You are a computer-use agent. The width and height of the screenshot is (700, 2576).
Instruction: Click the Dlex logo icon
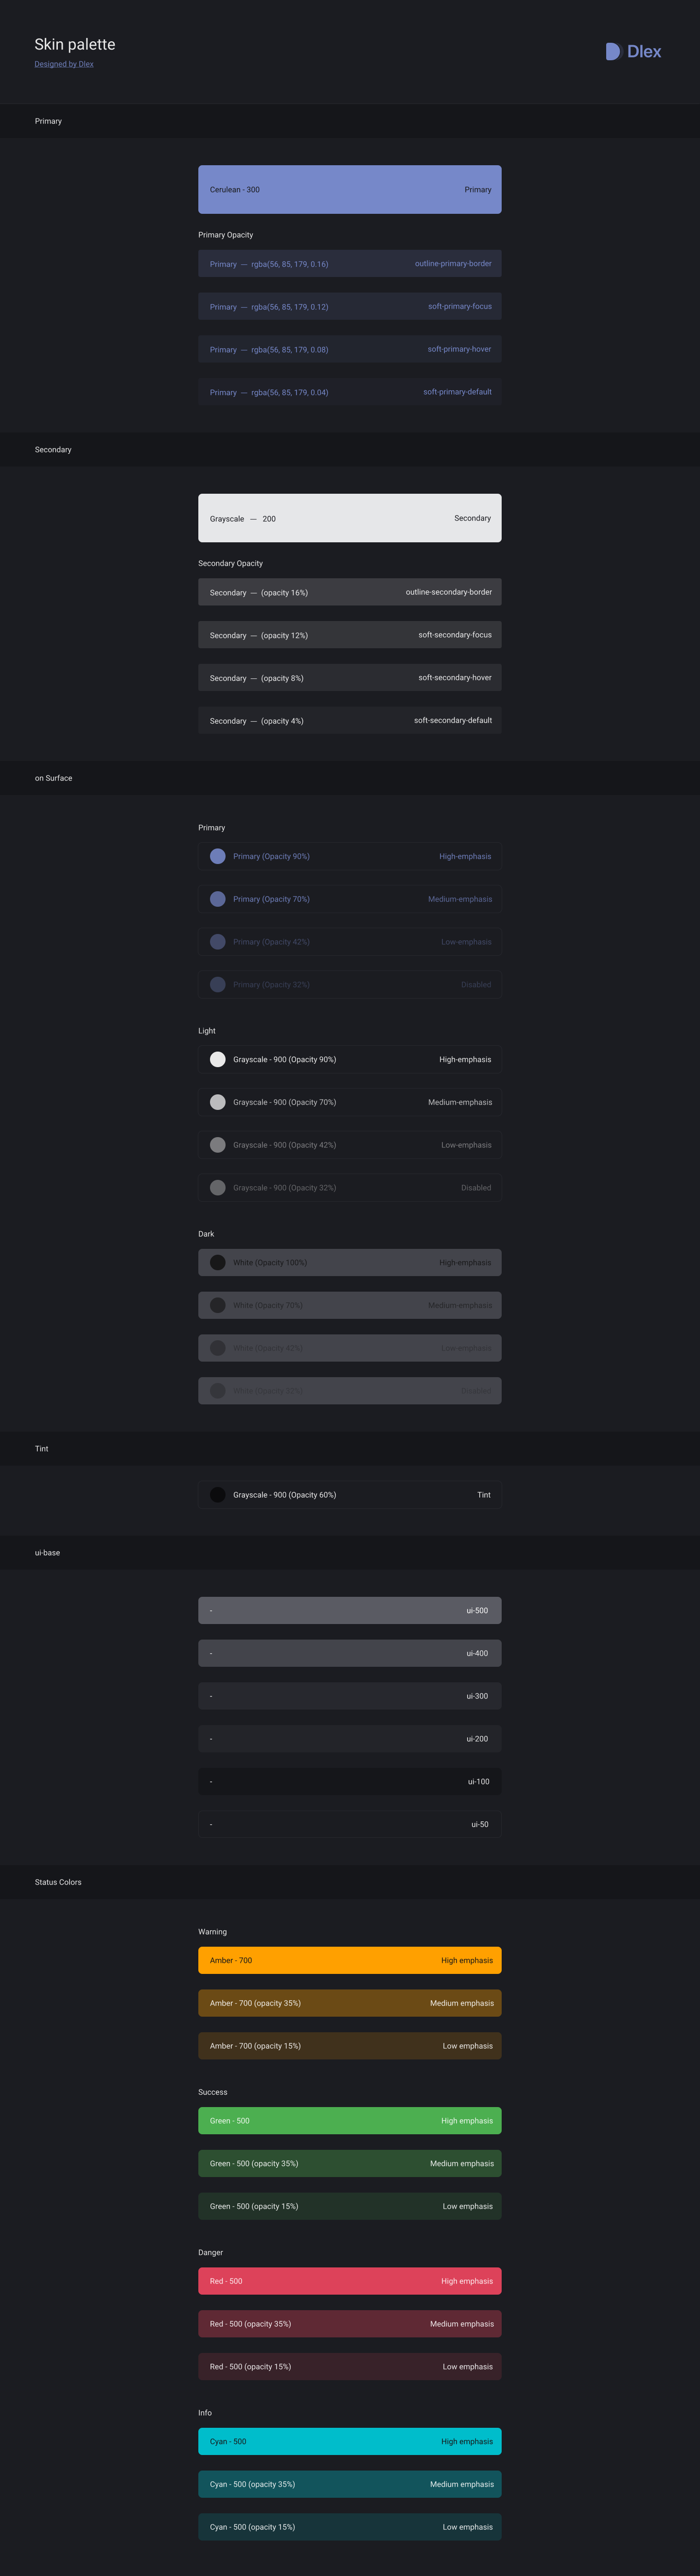tap(614, 51)
